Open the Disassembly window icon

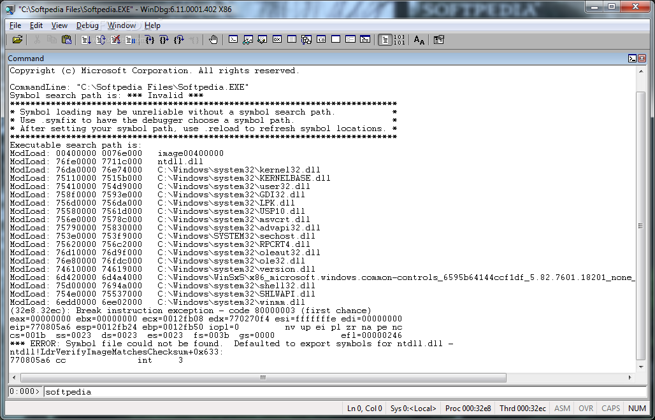pyautogui.click(x=321, y=39)
